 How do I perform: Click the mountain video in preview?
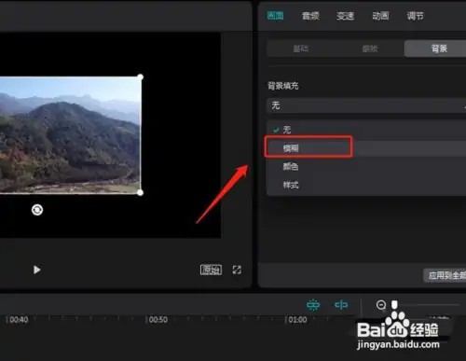click(70, 135)
